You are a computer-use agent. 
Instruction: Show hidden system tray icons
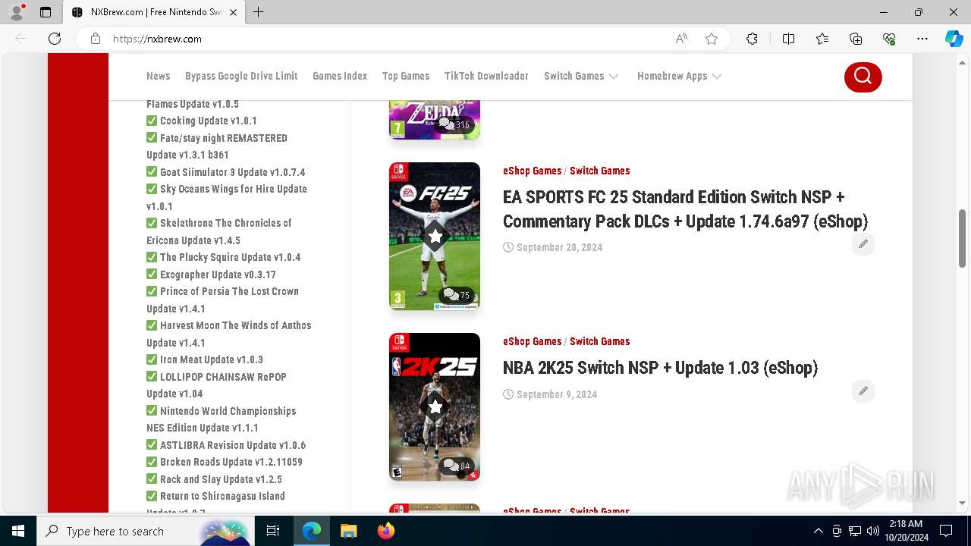(x=818, y=531)
